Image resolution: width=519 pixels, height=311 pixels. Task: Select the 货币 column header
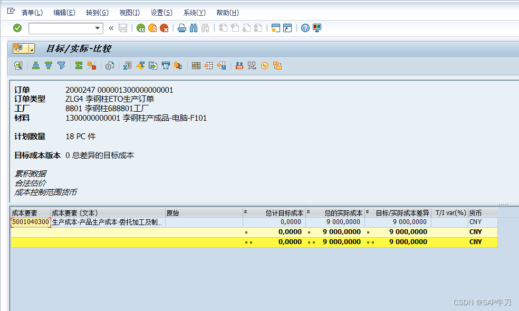click(x=483, y=213)
